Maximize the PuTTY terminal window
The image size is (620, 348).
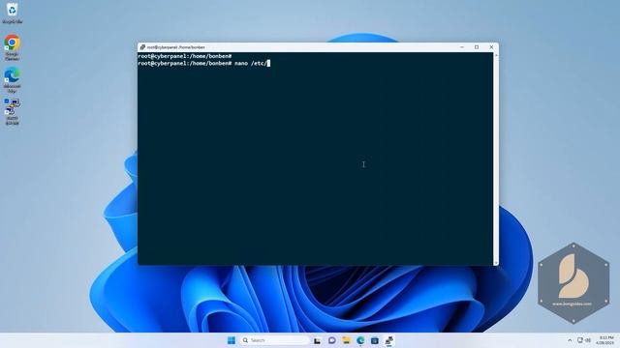[477, 47]
